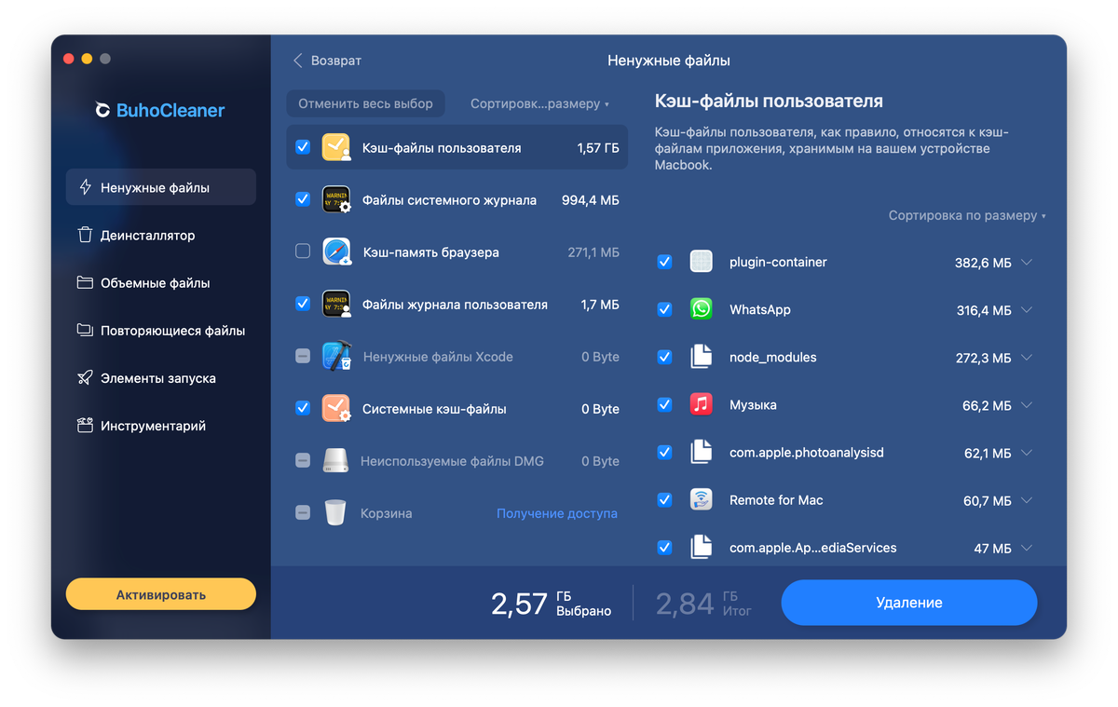
Task: Open the Инструментарий section
Action: pyautogui.click(x=160, y=426)
